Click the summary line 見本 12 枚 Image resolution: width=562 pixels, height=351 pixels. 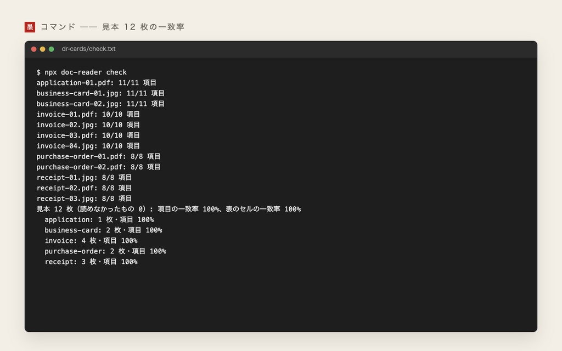pos(168,209)
